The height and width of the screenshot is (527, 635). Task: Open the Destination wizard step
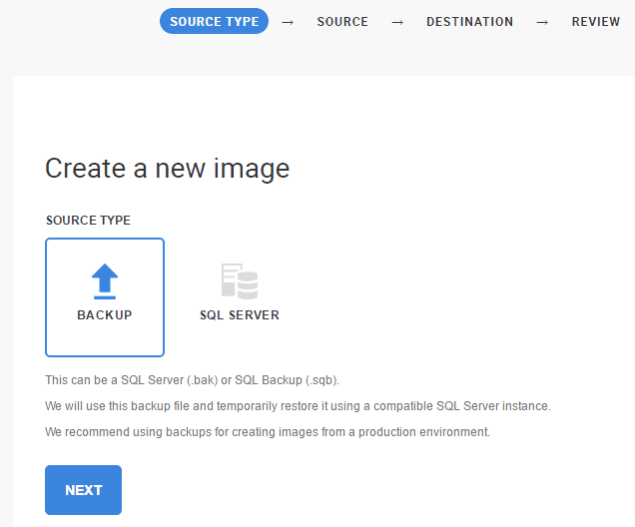[x=469, y=22]
